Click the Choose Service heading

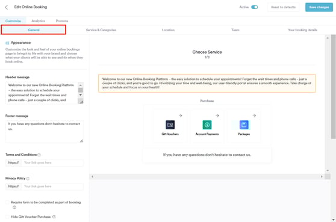click(207, 52)
